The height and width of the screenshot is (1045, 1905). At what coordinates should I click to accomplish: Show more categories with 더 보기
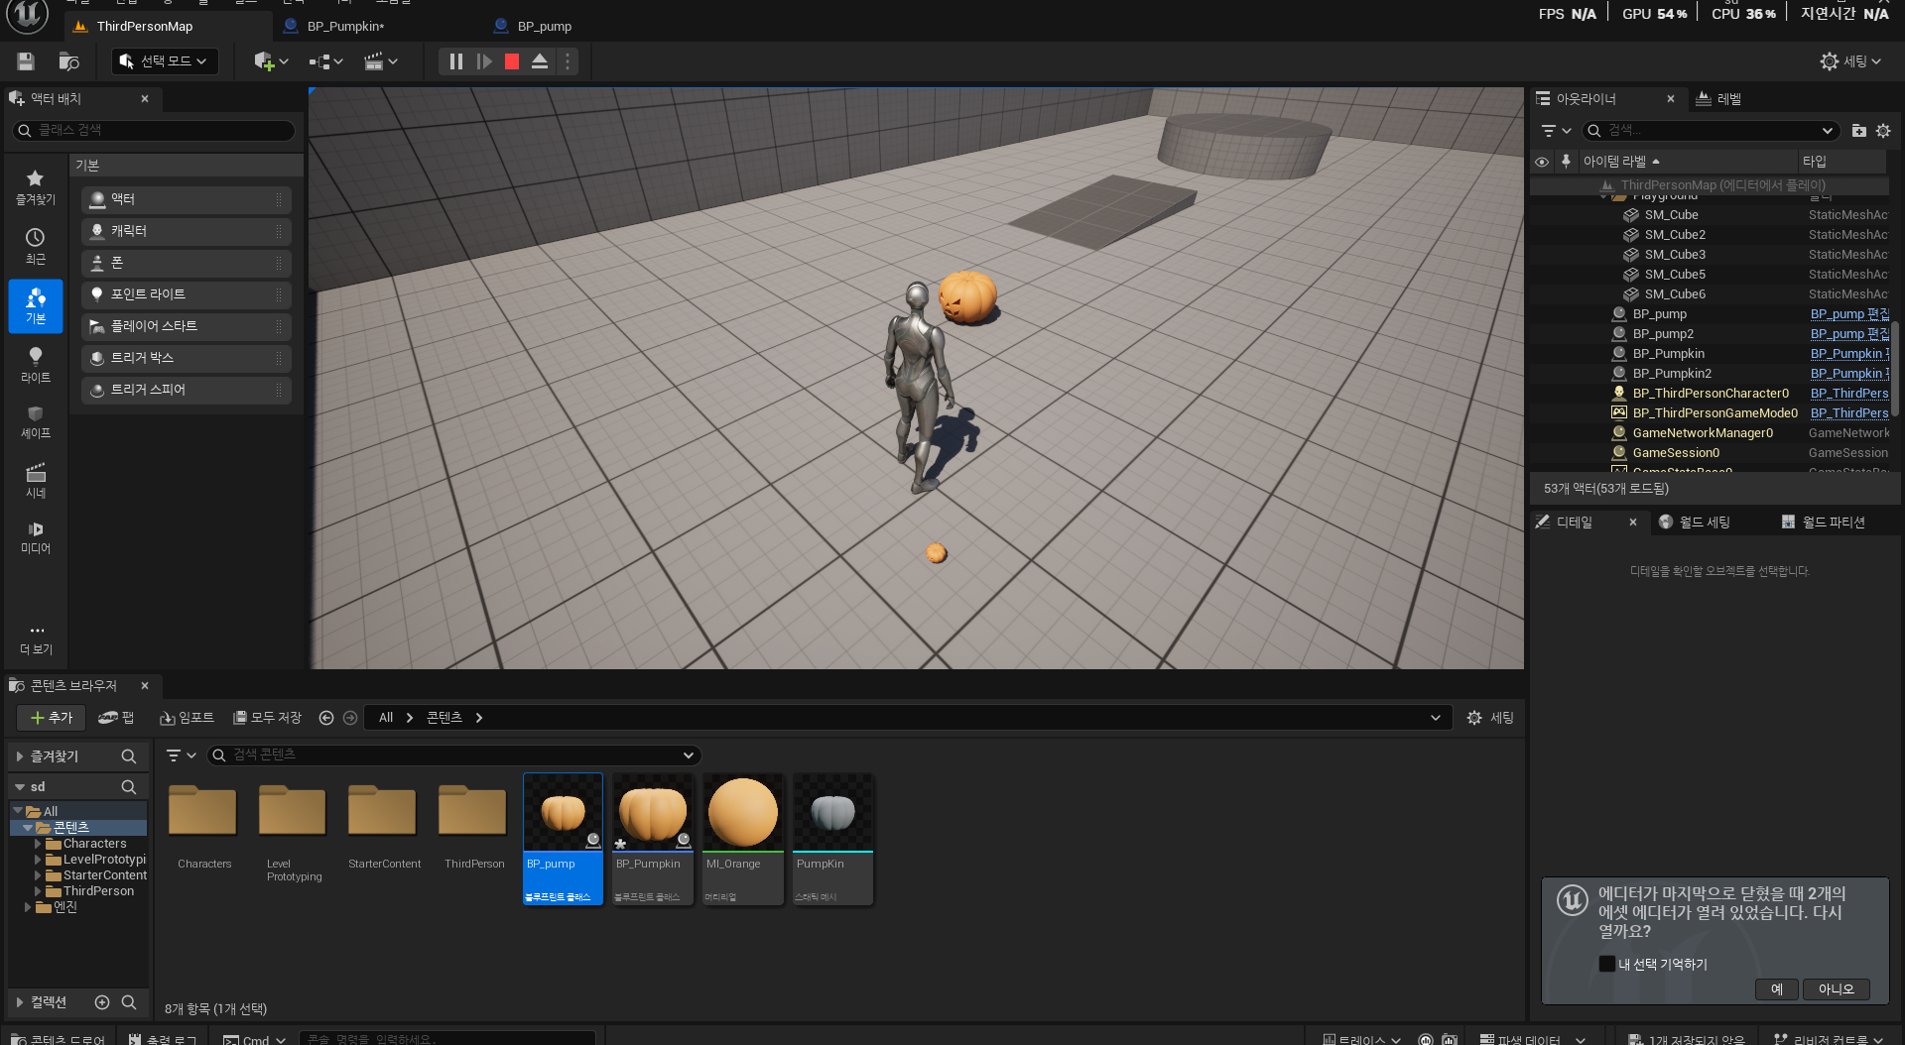click(x=36, y=639)
